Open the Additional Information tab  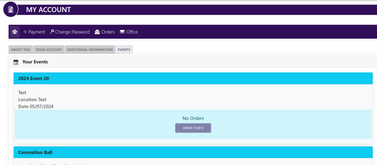tap(90, 50)
